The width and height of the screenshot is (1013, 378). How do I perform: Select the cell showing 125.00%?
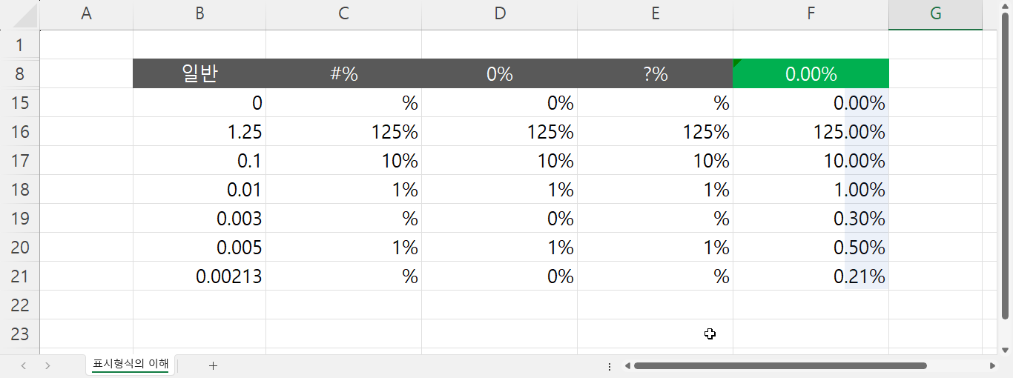[x=811, y=132]
